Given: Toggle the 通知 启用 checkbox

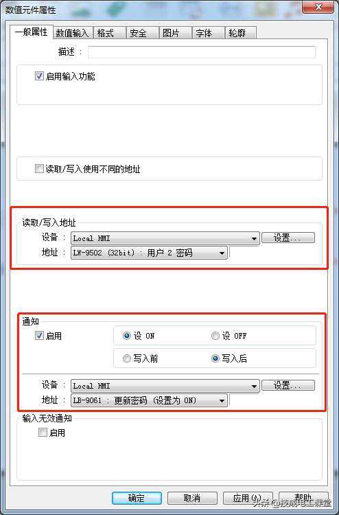Looking at the screenshot, I should 39,336.
